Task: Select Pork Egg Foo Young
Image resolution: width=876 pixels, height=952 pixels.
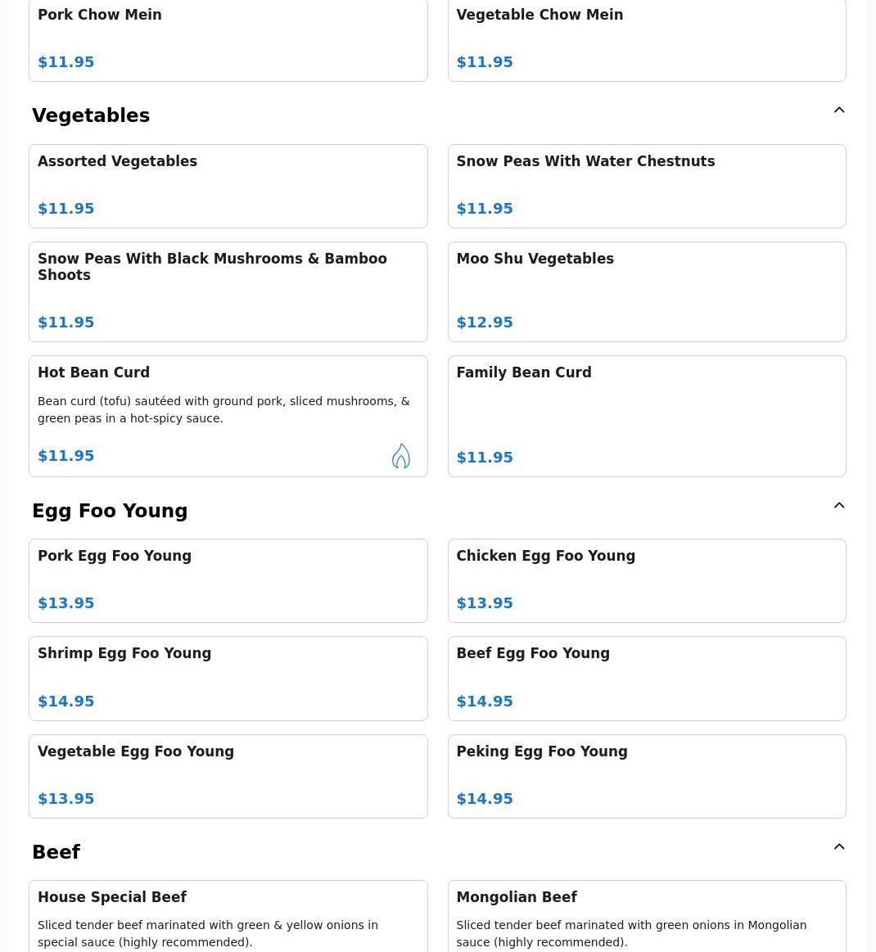Action: pos(228,581)
